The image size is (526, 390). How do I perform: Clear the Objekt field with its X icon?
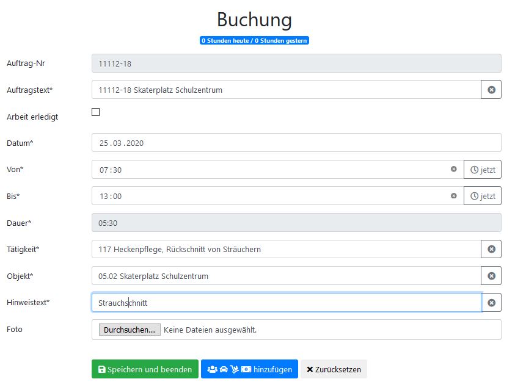coord(491,276)
